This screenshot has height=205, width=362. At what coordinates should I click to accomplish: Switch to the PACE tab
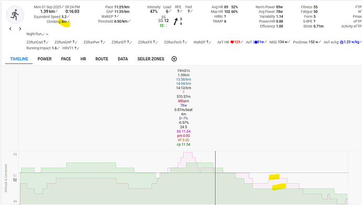(66, 59)
